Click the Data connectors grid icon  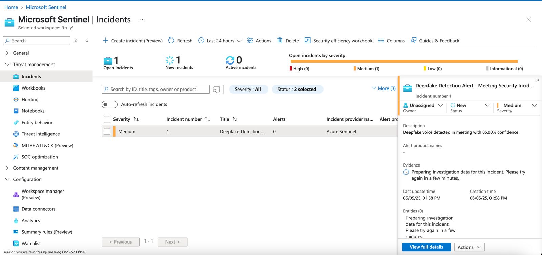(x=16, y=209)
